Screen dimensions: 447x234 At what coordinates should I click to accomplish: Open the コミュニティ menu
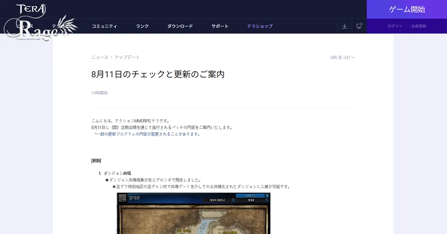[x=105, y=26]
